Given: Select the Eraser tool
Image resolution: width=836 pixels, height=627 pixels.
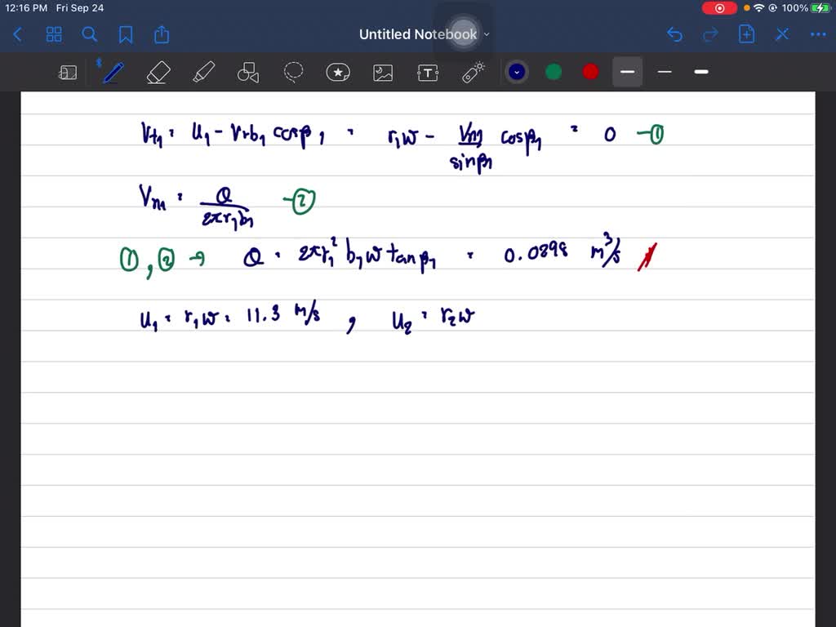Looking at the screenshot, I should tap(158, 72).
